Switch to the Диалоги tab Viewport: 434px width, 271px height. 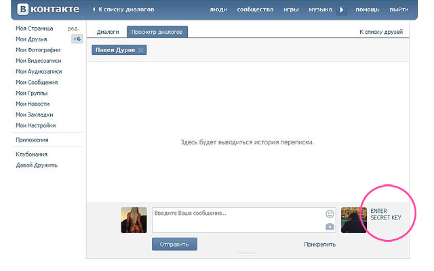click(108, 32)
